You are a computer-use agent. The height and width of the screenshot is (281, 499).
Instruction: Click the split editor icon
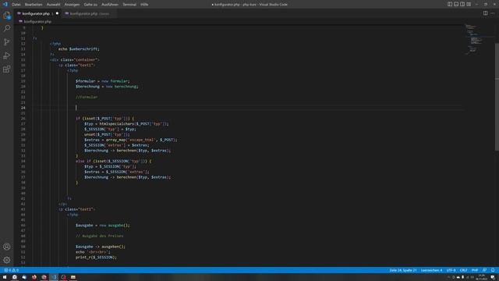[485, 13]
